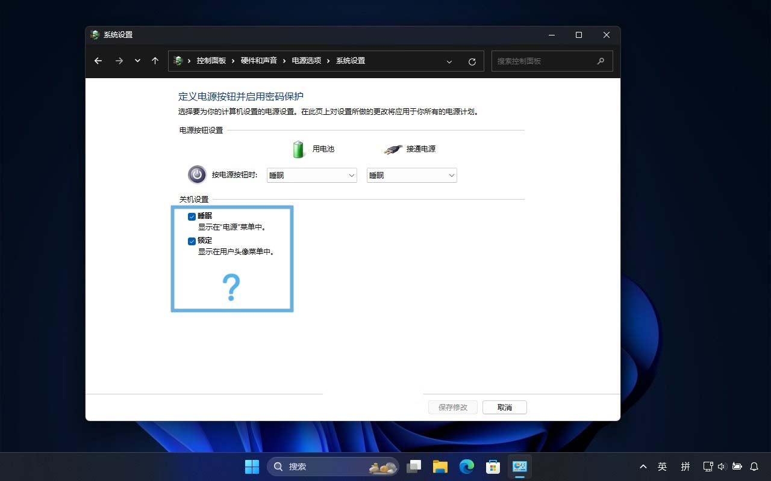
Task: Uncheck the 睡眠 checkbox under 关机设置
Action: pos(192,216)
